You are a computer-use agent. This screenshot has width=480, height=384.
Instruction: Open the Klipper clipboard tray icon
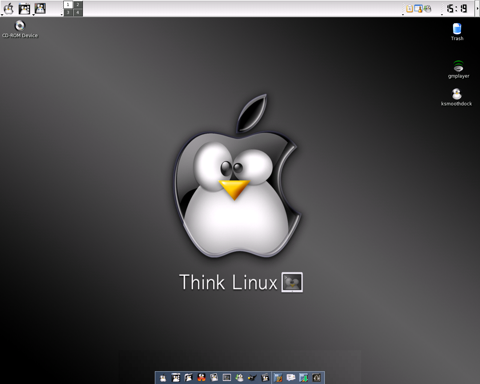[x=409, y=8]
